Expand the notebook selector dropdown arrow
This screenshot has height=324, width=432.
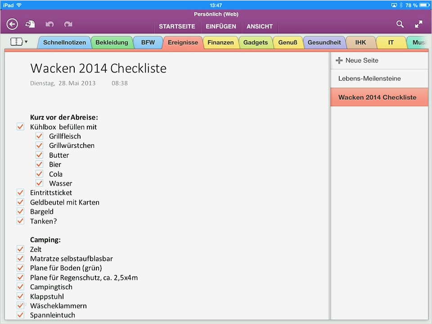pos(25,41)
